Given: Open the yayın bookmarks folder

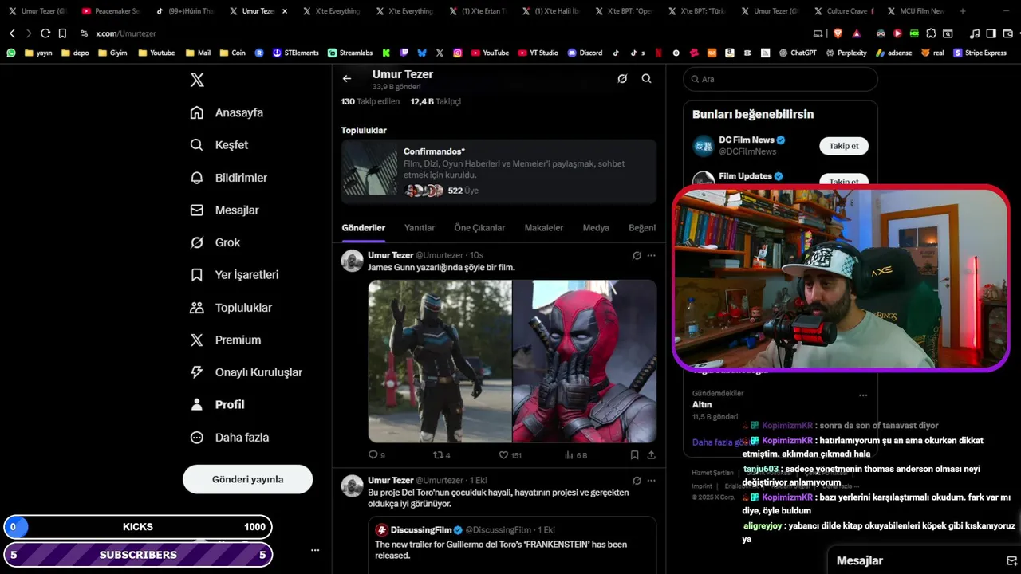Looking at the screenshot, I should [38, 53].
